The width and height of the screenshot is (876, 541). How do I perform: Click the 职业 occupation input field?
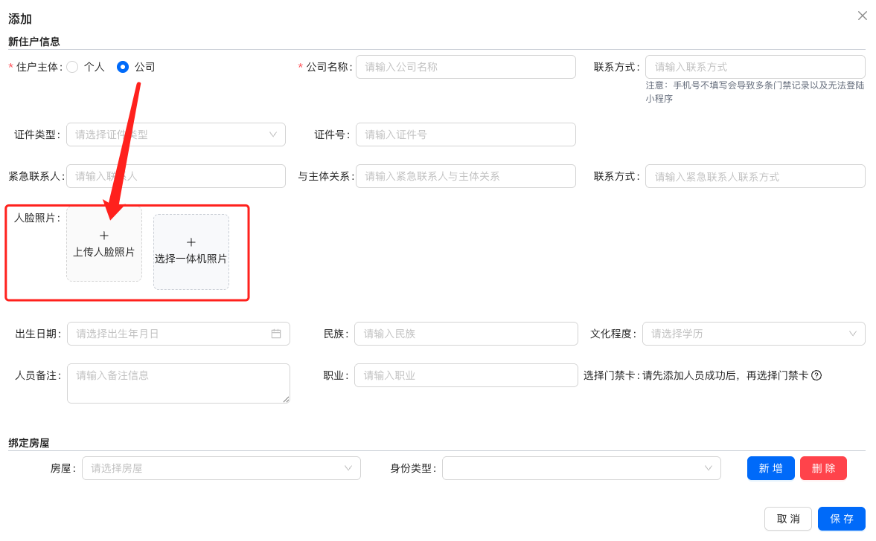tap(465, 375)
